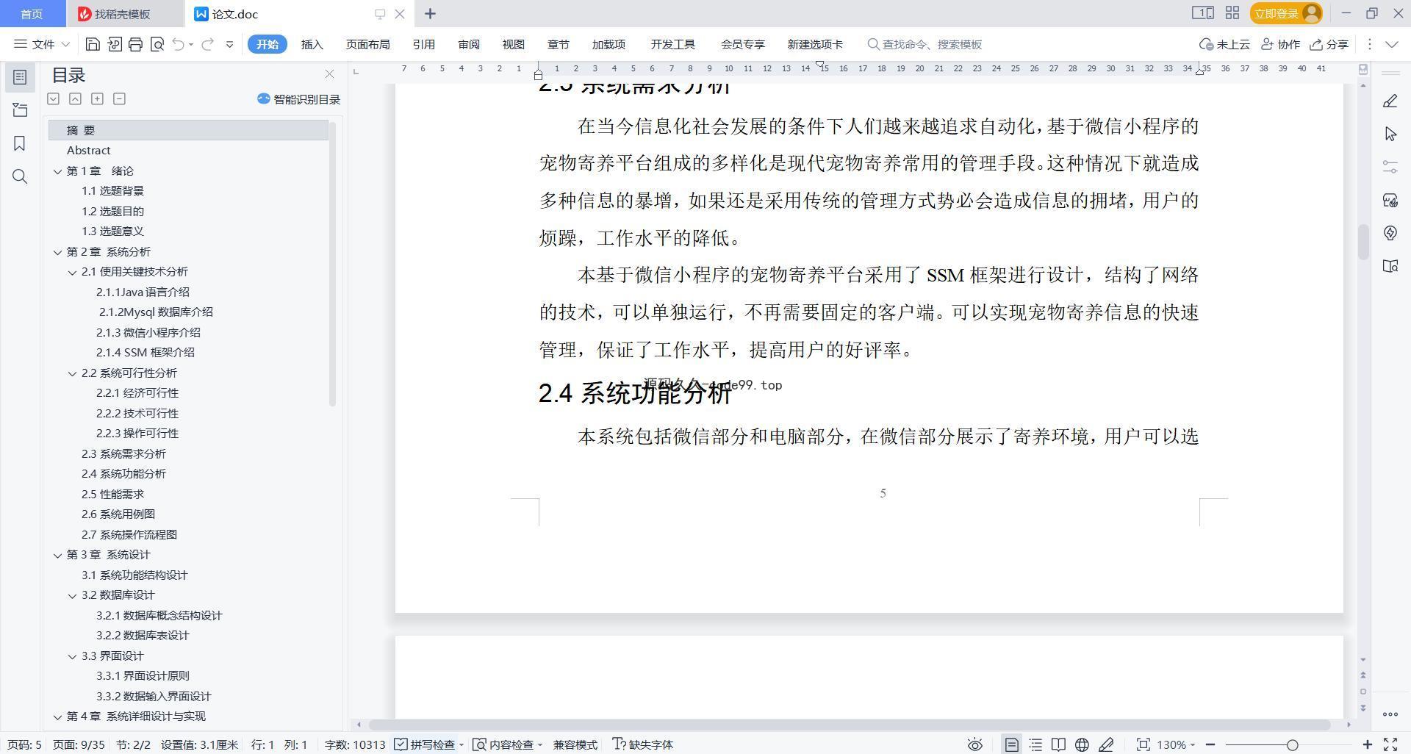
Task: Click the Print icon in quick toolbar
Action: click(135, 44)
